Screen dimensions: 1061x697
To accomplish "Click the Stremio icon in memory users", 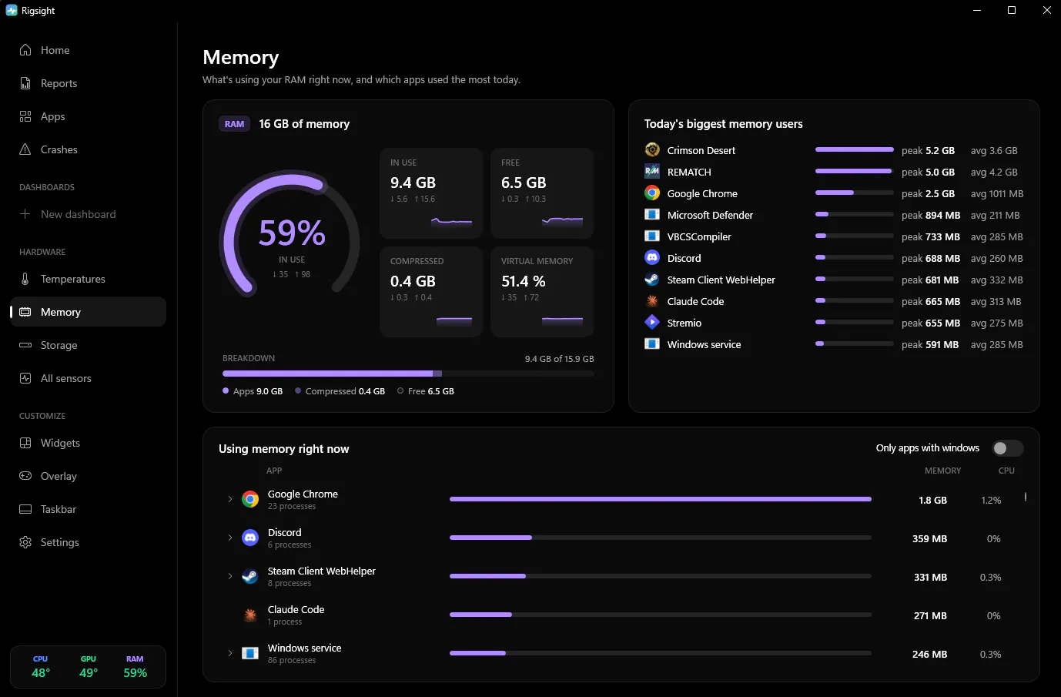I will coord(652,322).
